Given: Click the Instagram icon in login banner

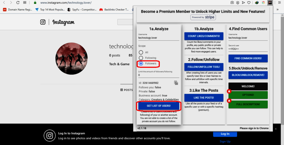Looking at the screenshot, I should (50, 136).
